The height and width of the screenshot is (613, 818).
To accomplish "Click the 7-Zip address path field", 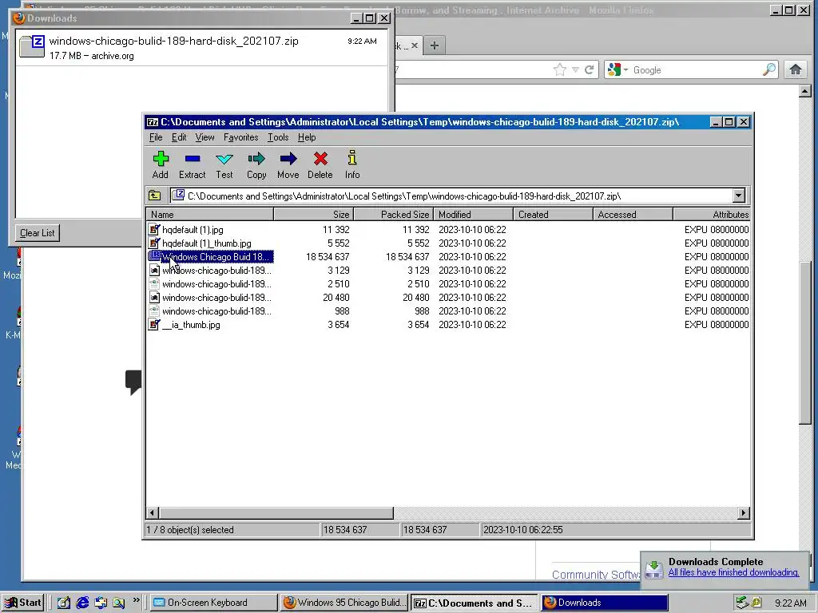I will coord(452,196).
